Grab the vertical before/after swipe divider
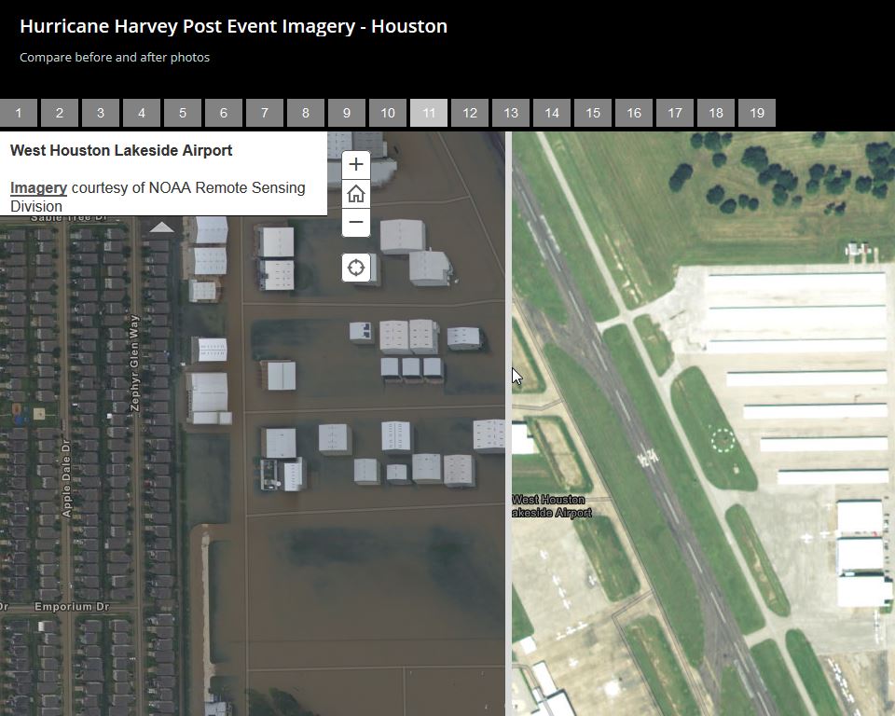The image size is (895, 716). (508, 420)
